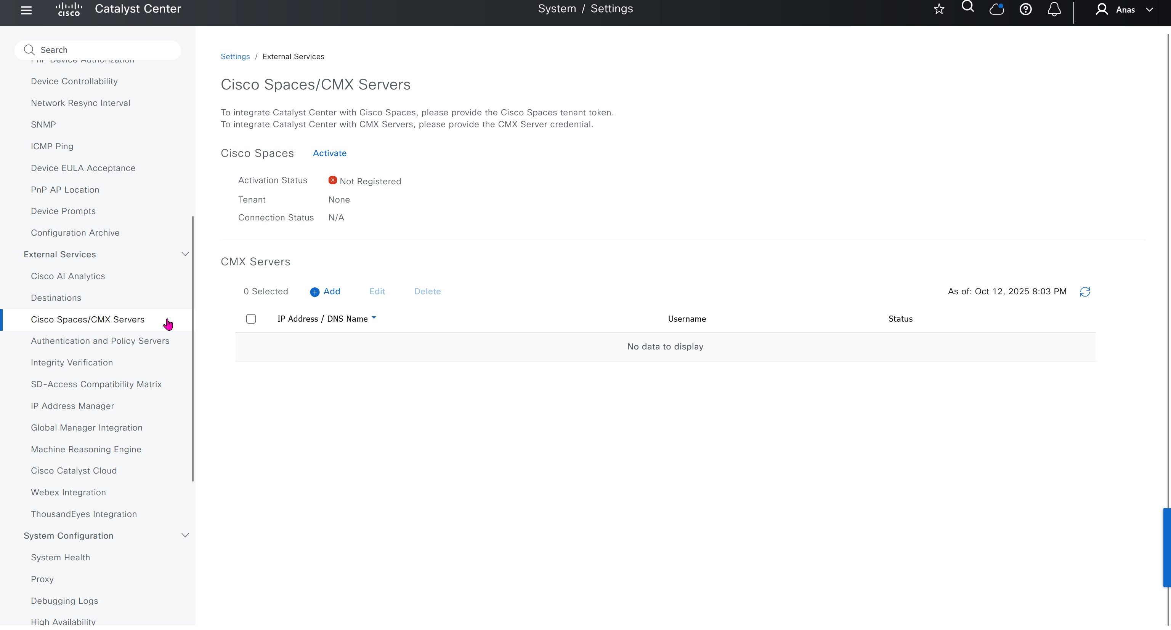
Task: Toggle the select-all checkbox in table header
Action: point(251,319)
